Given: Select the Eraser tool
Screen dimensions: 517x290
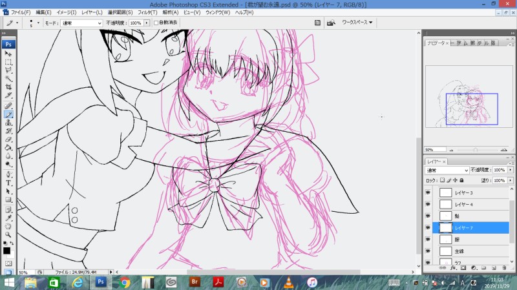Looking at the screenshot, I should coord(8,139).
